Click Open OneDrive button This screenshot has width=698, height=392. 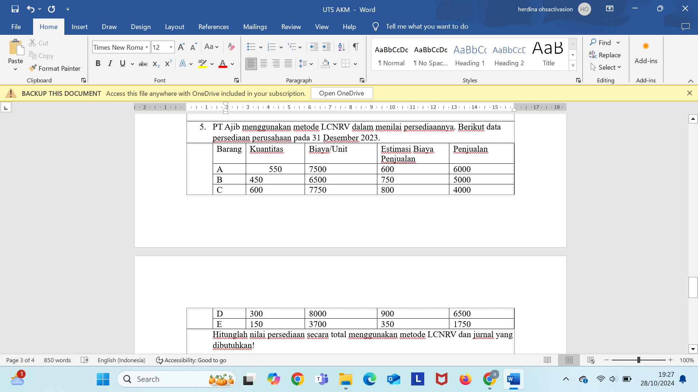(x=342, y=93)
